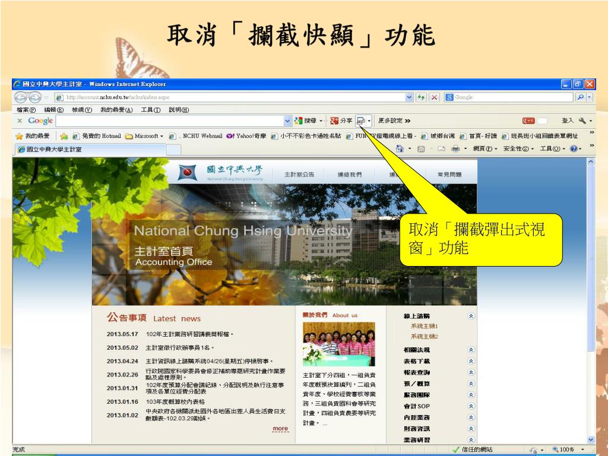
Task: Open 班長班小組回饋表單網址 bookmark
Action: click(540, 136)
